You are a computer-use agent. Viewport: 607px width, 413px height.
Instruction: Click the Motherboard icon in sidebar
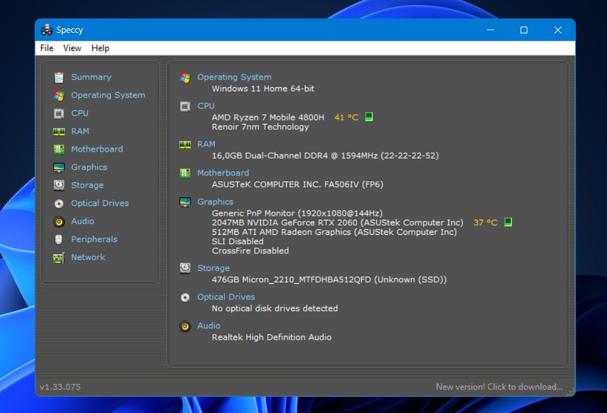pos(59,149)
